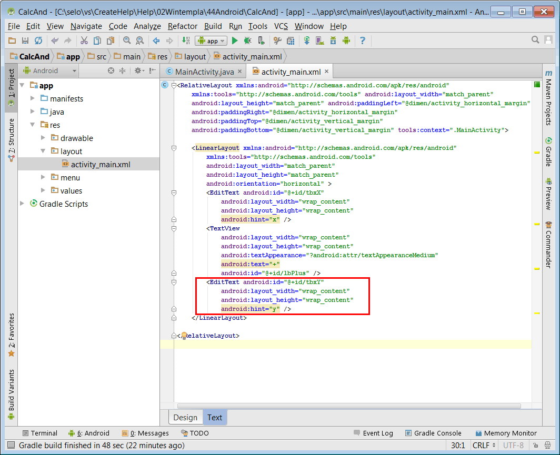Click the Redo arrow icon
Image resolution: width=560 pixels, height=455 pixels.
pos(67,41)
